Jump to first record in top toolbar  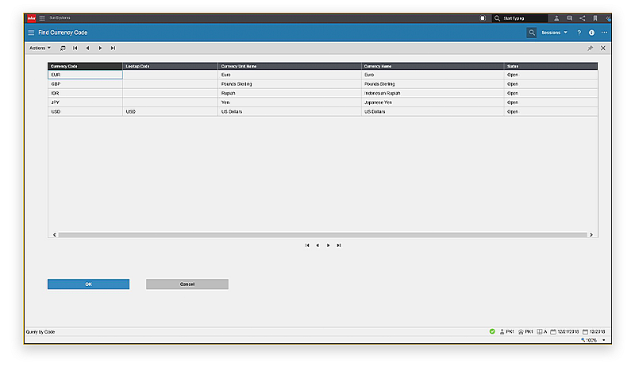(75, 48)
